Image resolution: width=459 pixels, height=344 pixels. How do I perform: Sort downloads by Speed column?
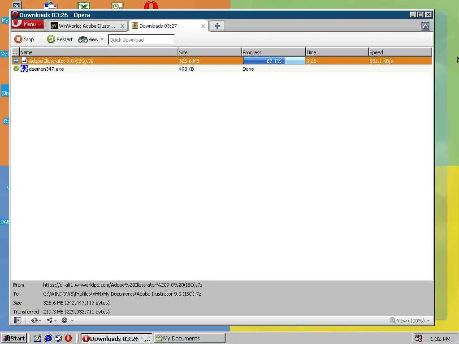(x=400, y=52)
